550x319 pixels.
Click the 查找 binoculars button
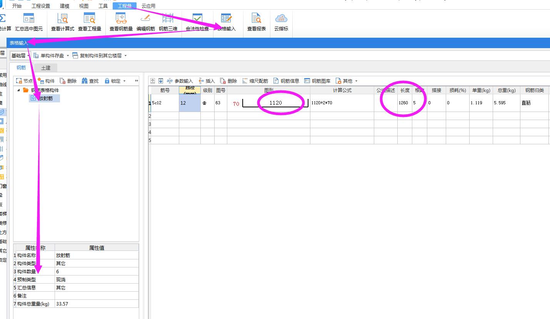pyautogui.click(x=90, y=81)
